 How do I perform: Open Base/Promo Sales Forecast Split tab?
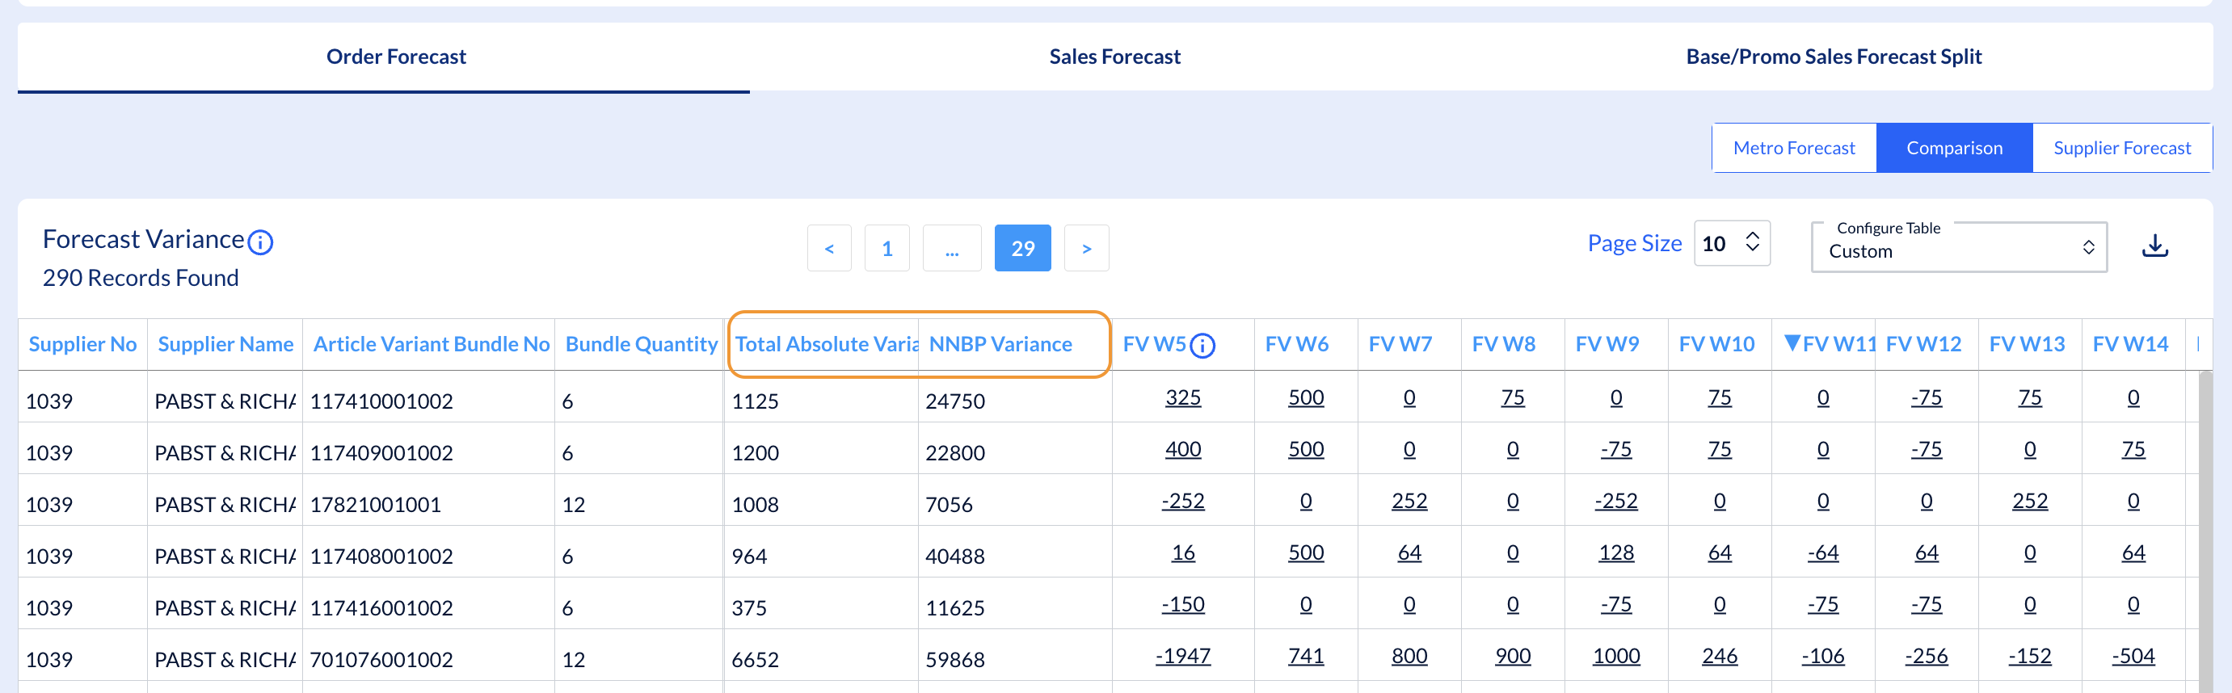pyautogui.click(x=1833, y=57)
